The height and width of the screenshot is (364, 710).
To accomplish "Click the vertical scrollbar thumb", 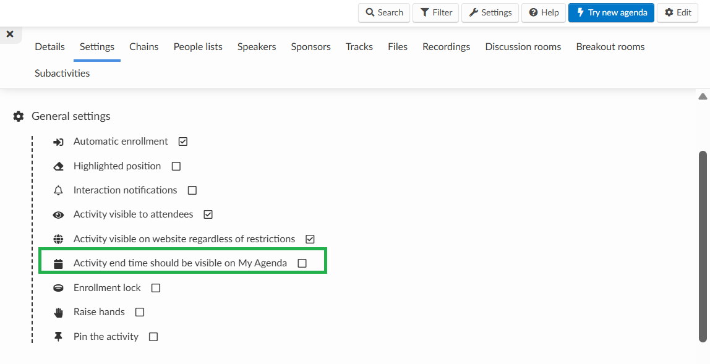I will [703, 247].
